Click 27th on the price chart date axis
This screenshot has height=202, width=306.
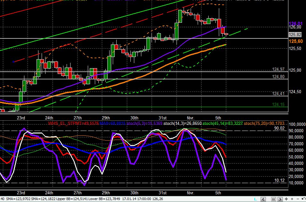point(78,118)
